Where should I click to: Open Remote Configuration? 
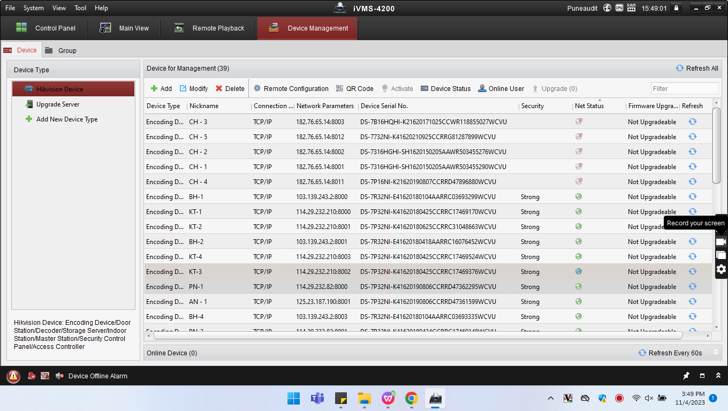pyautogui.click(x=291, y=89)
